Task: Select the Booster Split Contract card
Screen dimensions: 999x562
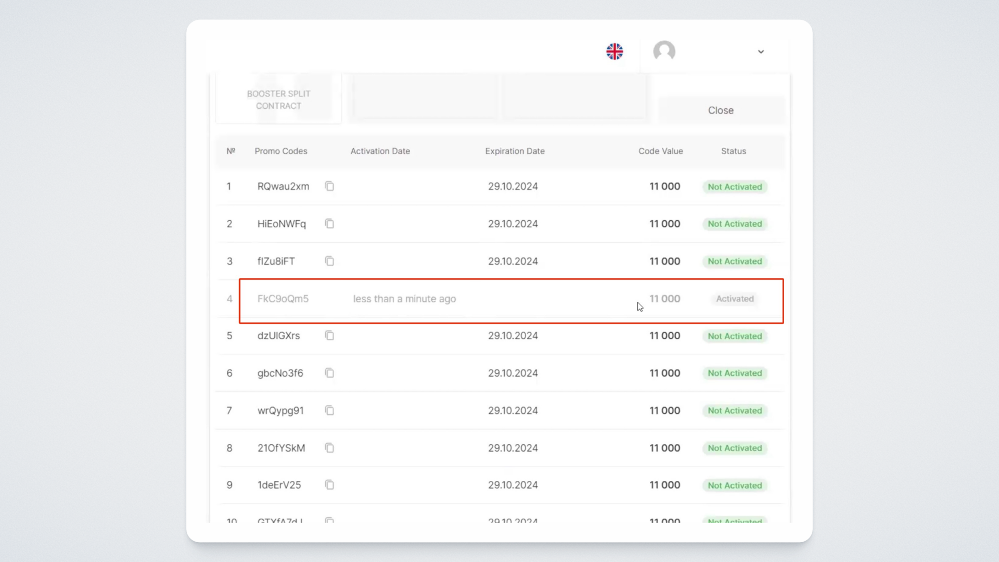Action: (278, 99)
